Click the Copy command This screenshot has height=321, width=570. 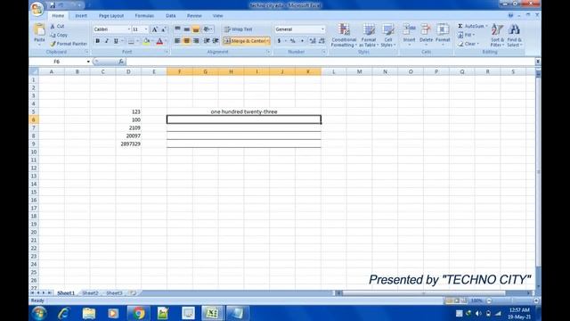point(59,35)
